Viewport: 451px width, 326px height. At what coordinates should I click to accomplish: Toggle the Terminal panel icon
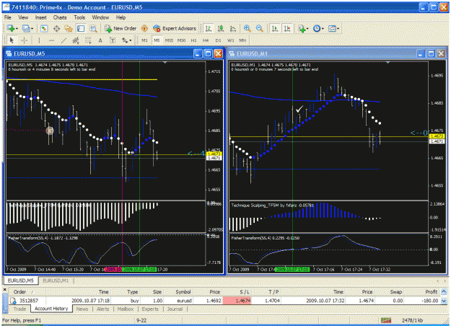coord(81,28)
